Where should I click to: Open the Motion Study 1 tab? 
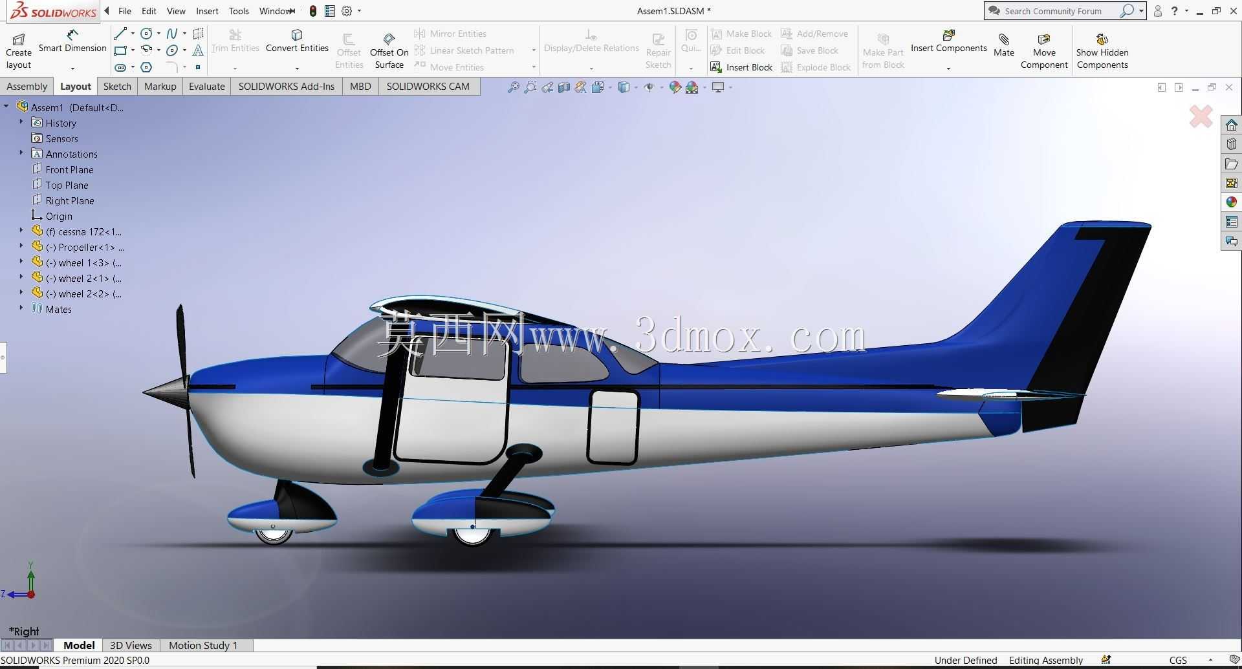(x=203, y=645)
